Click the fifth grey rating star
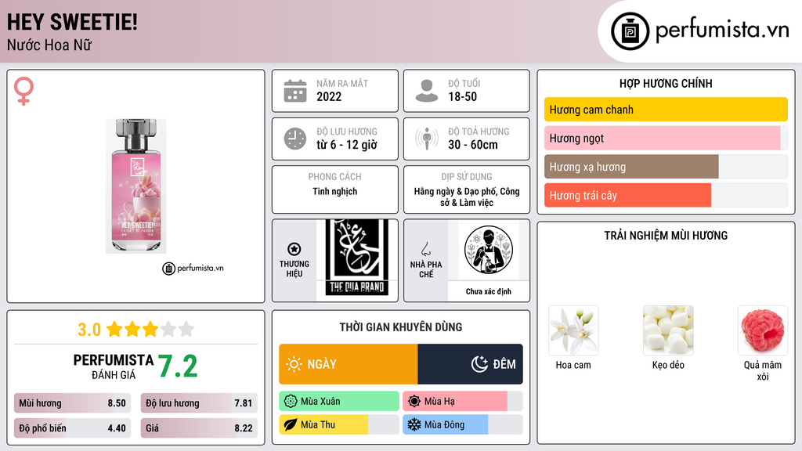This screenshot has width=802, height=451. click(x=186, y=330)
